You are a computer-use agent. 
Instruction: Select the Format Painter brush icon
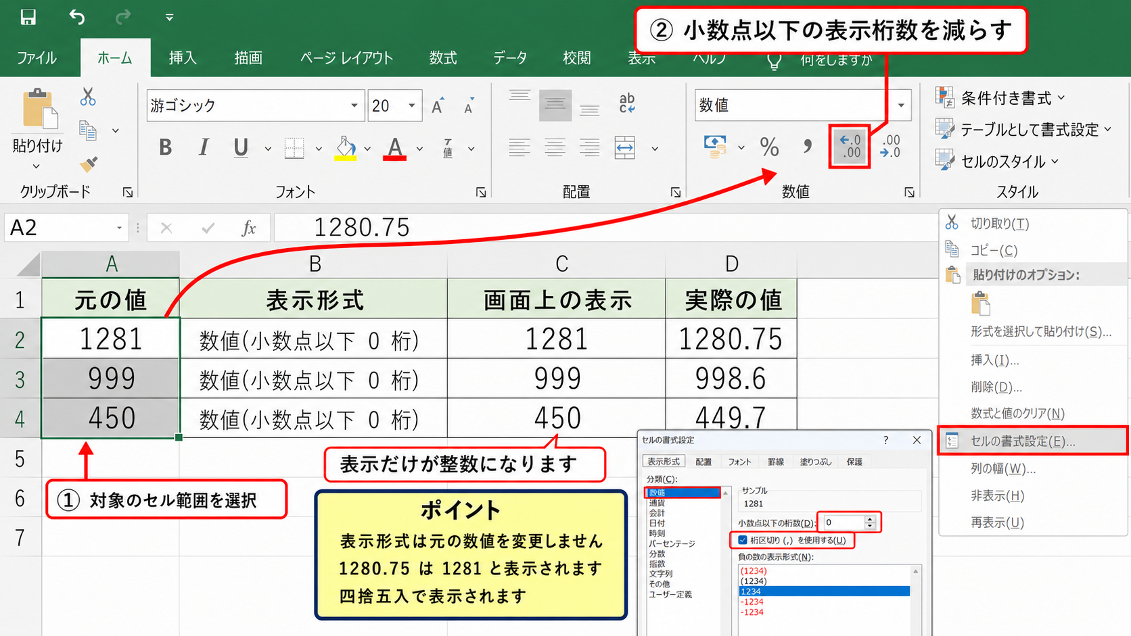[88, 164]
